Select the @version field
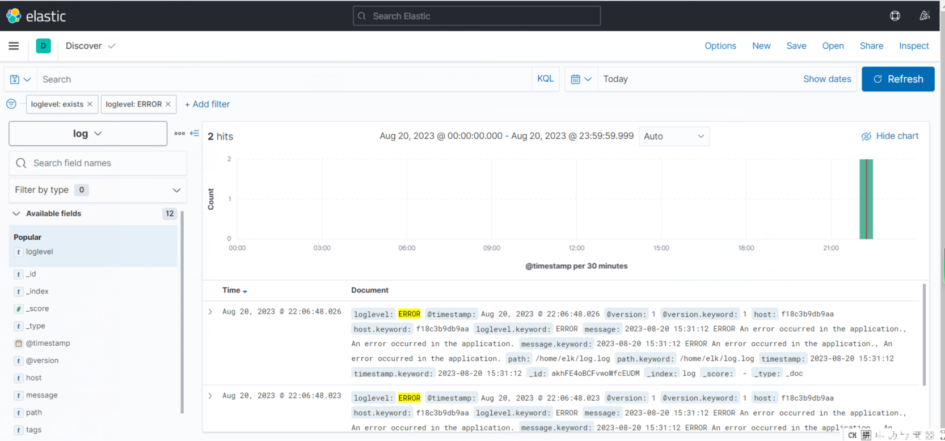 42,361
